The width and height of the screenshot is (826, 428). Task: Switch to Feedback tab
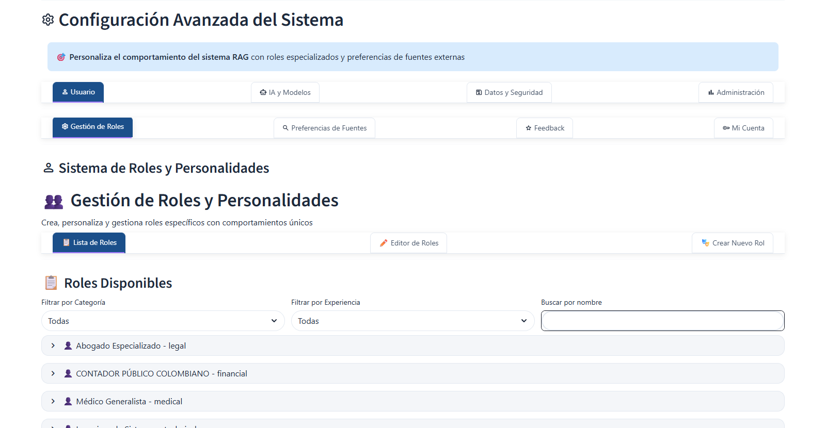[545, 128]
